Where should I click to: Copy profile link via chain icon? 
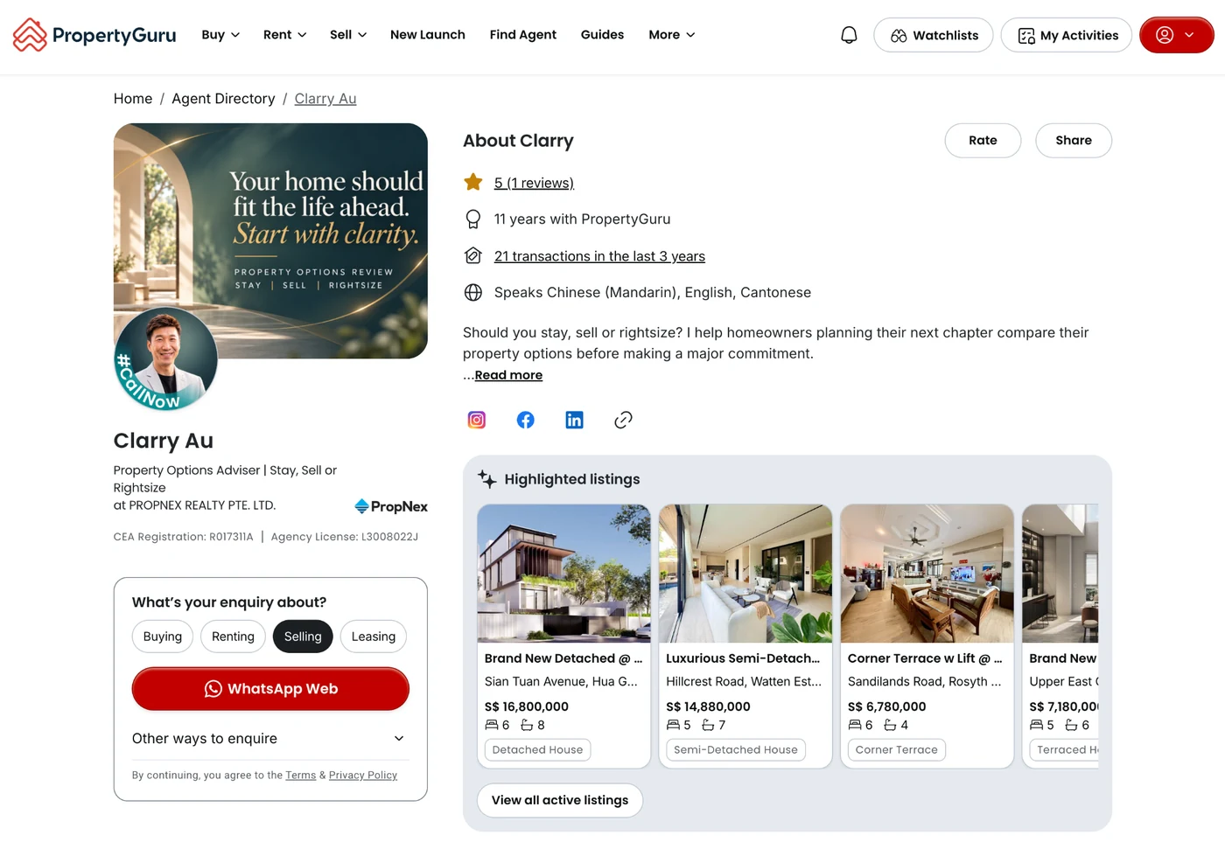pyautogui.click(x=623, y=420)
